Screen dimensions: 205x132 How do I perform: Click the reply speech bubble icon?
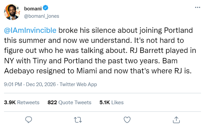(x=28, y=120)
